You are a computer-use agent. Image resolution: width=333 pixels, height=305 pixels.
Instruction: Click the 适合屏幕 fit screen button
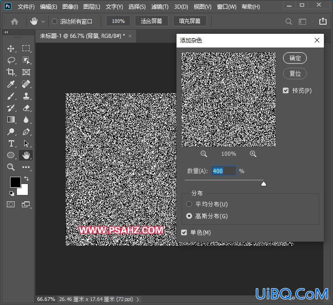(151, 21)
